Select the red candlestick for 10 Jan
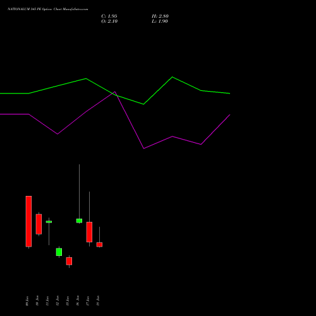316x316 pixels. [39, 224]
